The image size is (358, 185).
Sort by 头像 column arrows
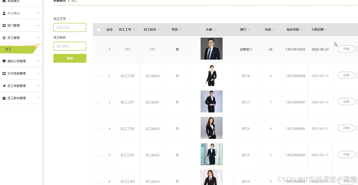(x=215, y=30)
